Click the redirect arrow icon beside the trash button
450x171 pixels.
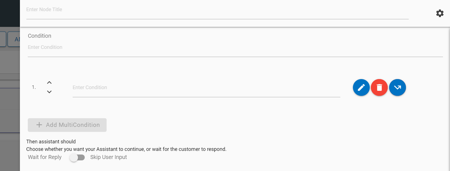tap(397, 87)
